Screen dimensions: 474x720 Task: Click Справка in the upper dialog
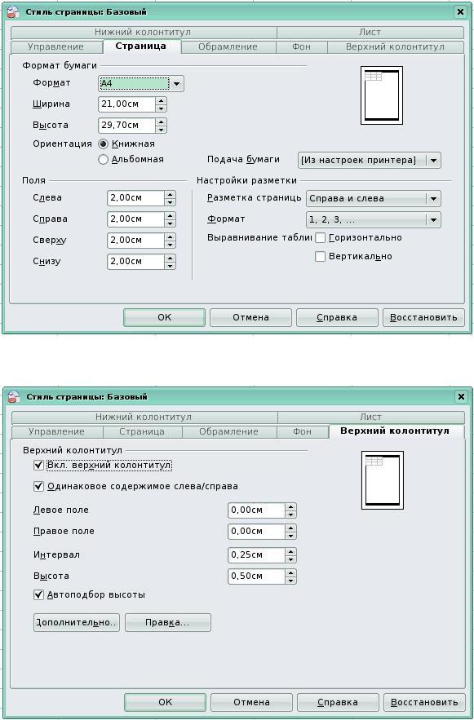pyautogui.click(x=337, y=317)
